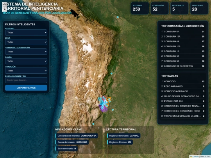Select the Robo Agravado cause row
Screen dimensions: 211x158
pyautogui.click(x=182, y=86)
